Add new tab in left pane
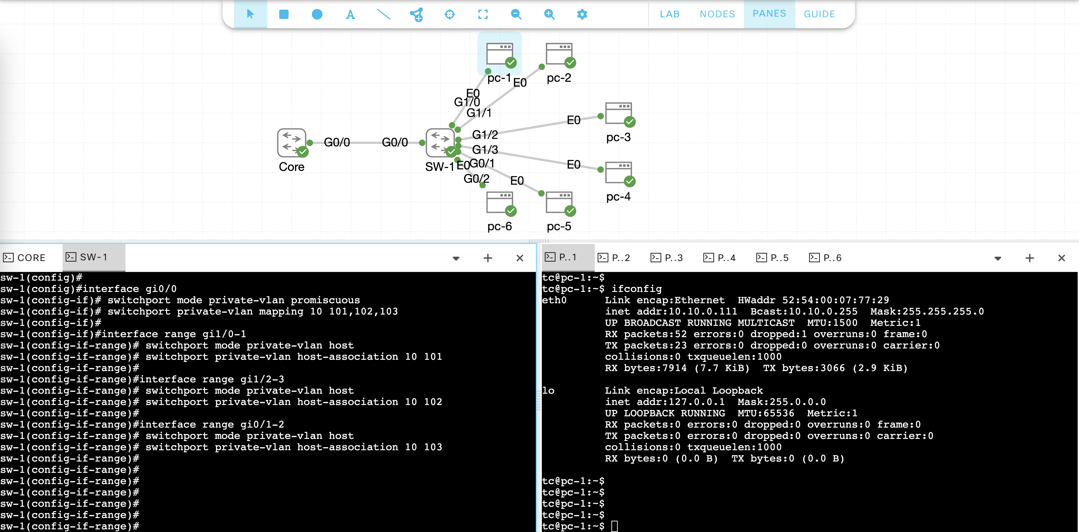 pos(488,258)
